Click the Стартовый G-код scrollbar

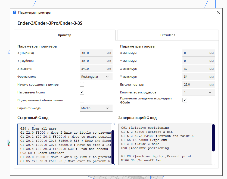coord(113,147)
